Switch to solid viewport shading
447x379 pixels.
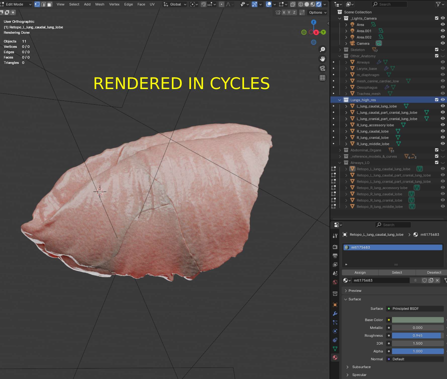307,4
